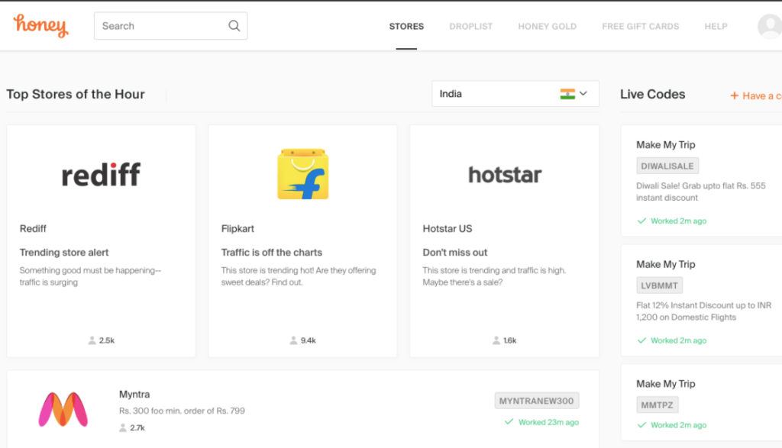Open the Droplist tab
The image size is (782, 448).
(470, 26)
